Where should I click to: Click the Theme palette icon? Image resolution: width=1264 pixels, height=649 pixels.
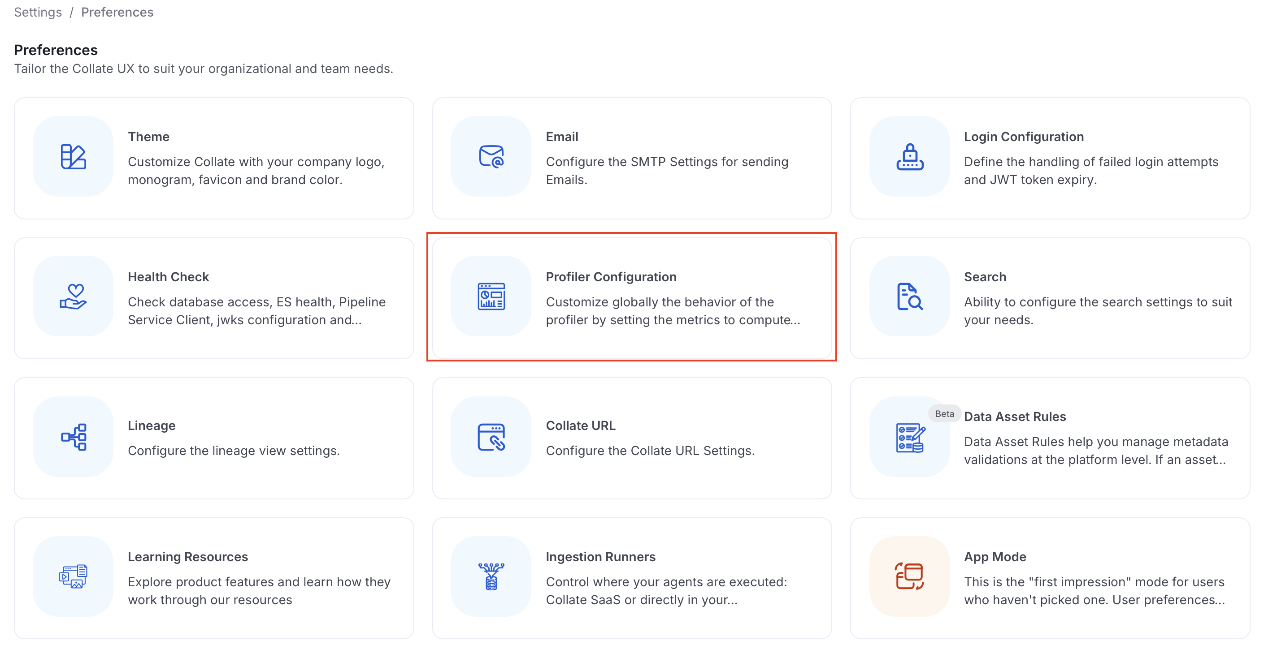click(73, 156)
